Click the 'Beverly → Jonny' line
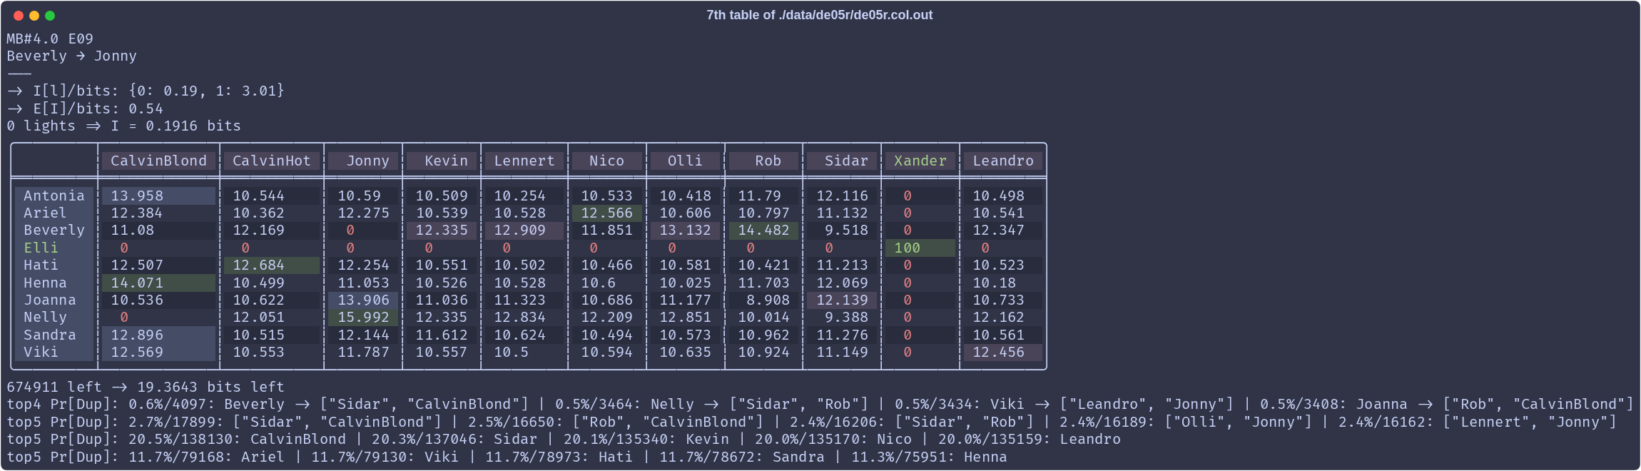1641x471 pixels. (71, 56)
